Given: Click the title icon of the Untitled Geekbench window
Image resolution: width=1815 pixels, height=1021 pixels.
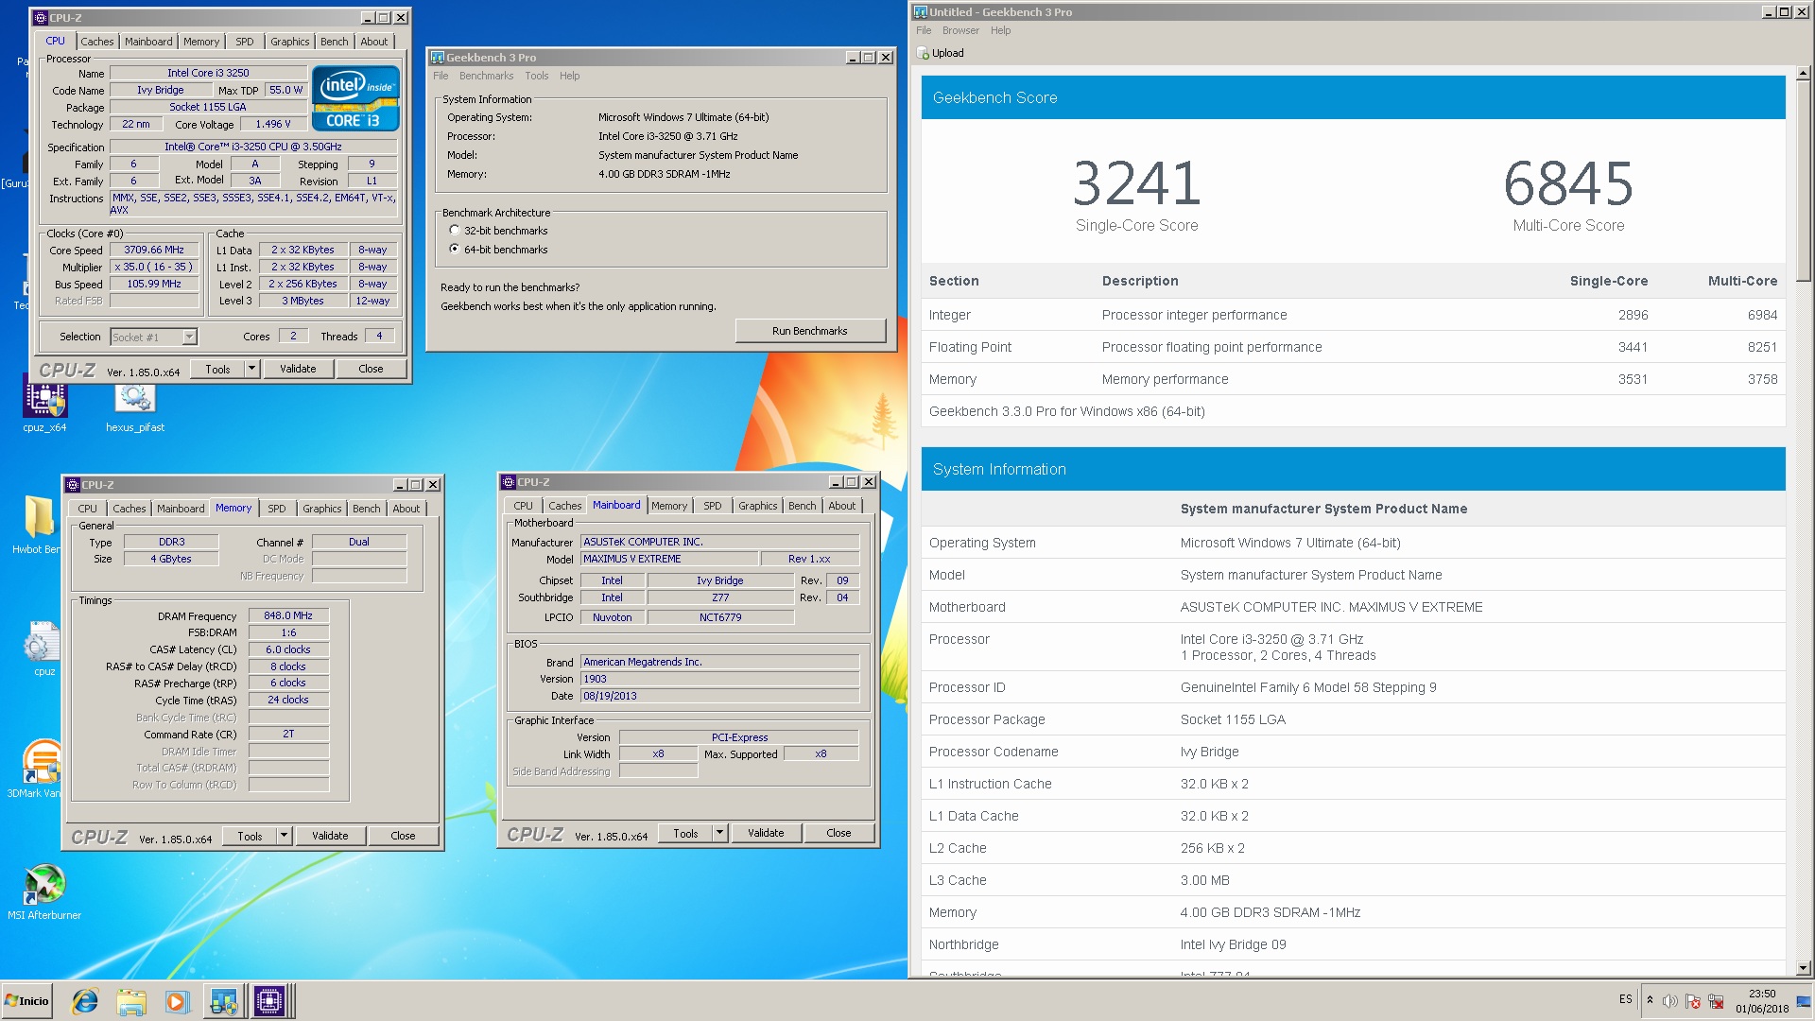Looking at the screenshot, I should pyautogui.click(x=921, y=12).
